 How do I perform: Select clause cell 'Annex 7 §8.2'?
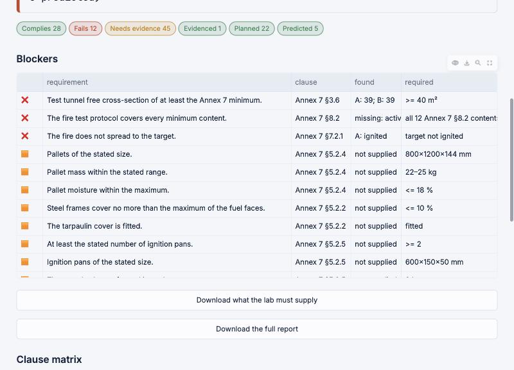click(321, 118)
